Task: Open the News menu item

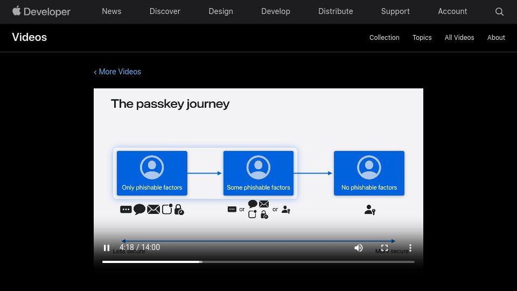Action: pos(111,11)
